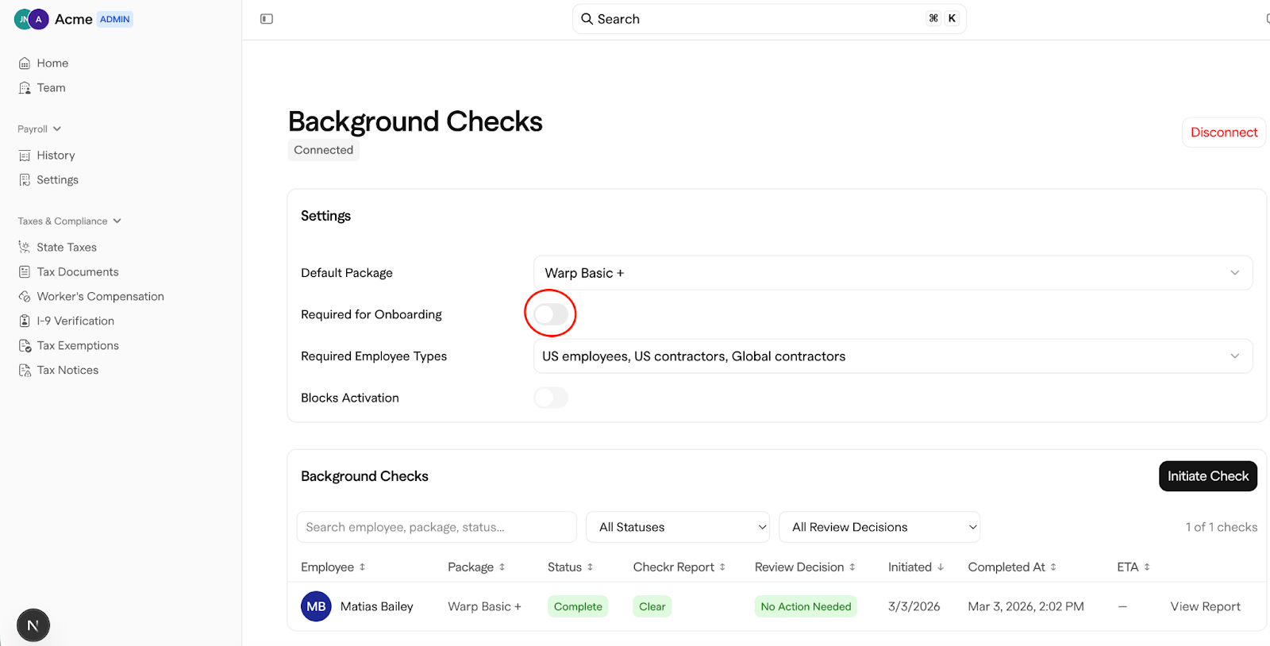Go to the Worker's Compensation page

pos(100,297)
